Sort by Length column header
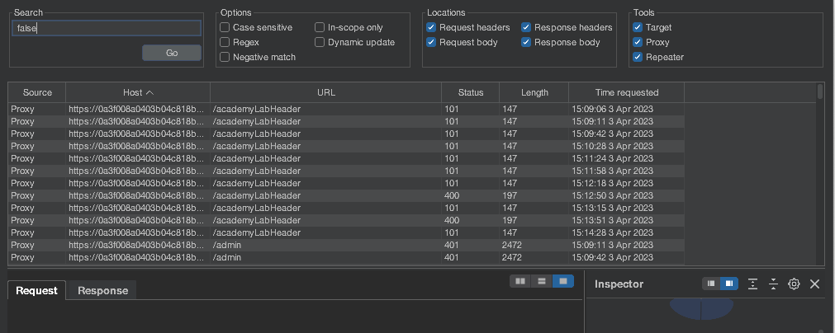Viewport: 835px width, 333px height. pyautogui.click(x=534, y=92)
